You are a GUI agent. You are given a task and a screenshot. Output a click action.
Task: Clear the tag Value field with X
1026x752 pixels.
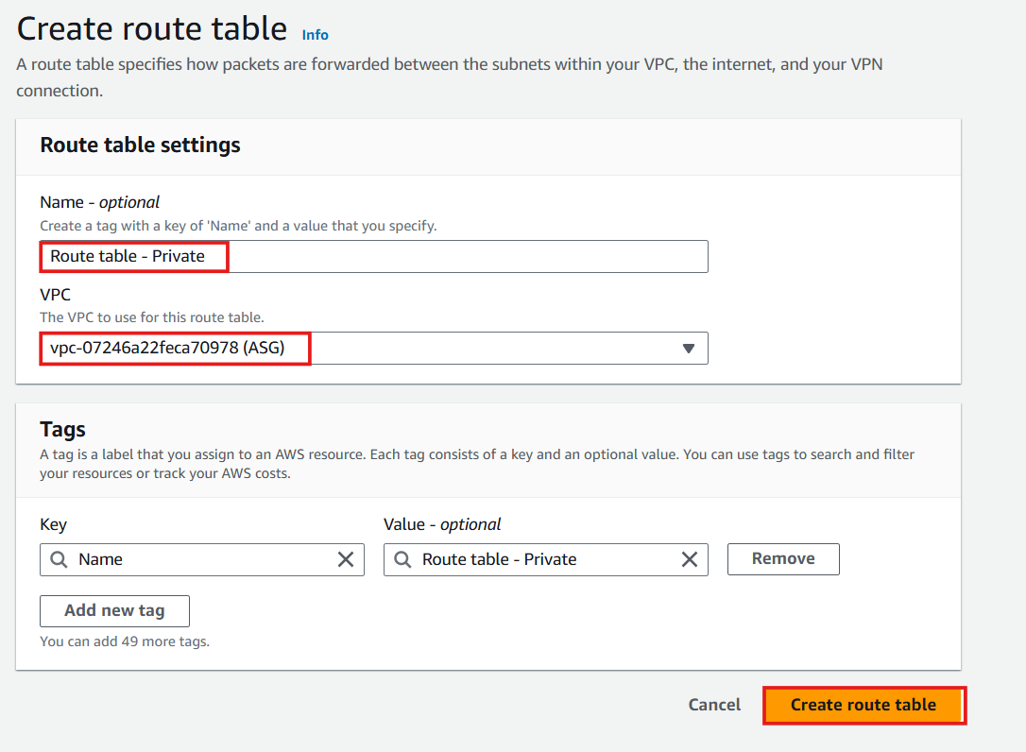pyautogui.click(x=690, y=559)
